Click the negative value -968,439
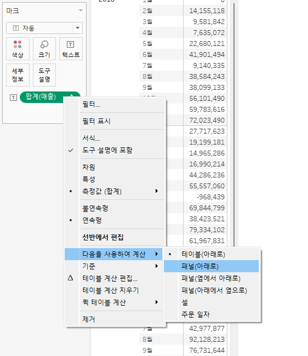The image size is (308, 356). [x=210, y=197]
